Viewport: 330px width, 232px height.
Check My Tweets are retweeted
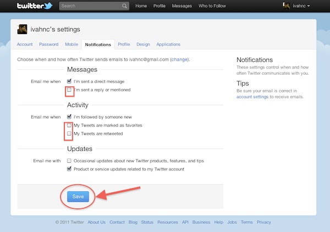[69, 134]
